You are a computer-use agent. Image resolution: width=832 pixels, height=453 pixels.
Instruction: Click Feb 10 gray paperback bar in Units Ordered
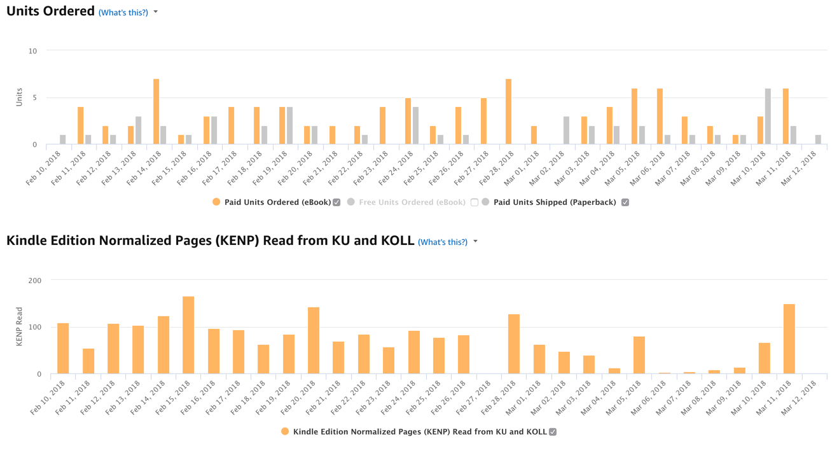(x=62, y=140)
